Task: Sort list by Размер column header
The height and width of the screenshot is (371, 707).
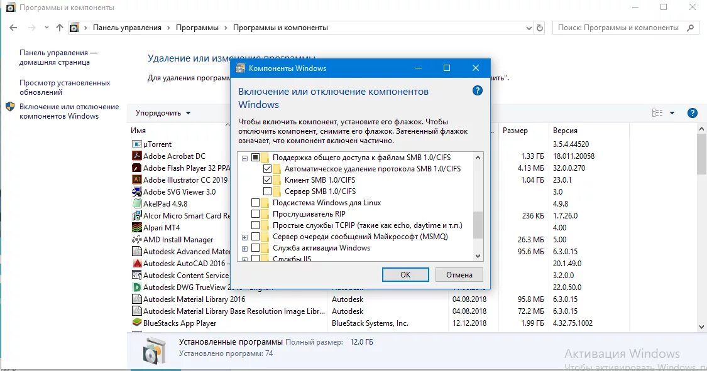Action: pyautogui.click(x=515, y=131)
